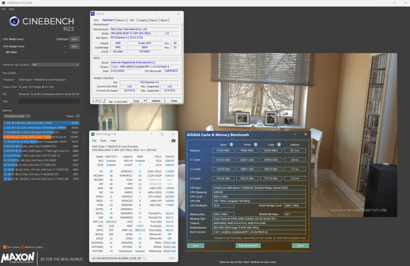Click the Memory Latency value in AIDA64

tap(295, 150)
